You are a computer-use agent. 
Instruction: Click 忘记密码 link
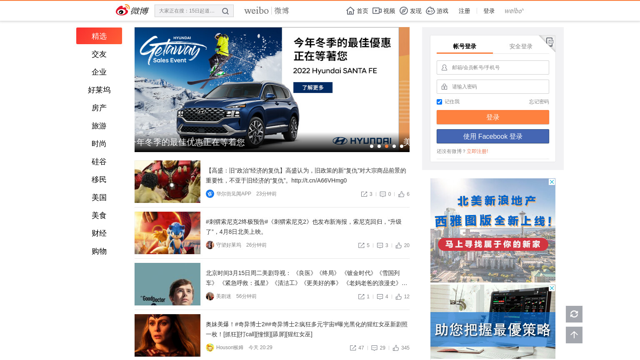click(539, 102)
